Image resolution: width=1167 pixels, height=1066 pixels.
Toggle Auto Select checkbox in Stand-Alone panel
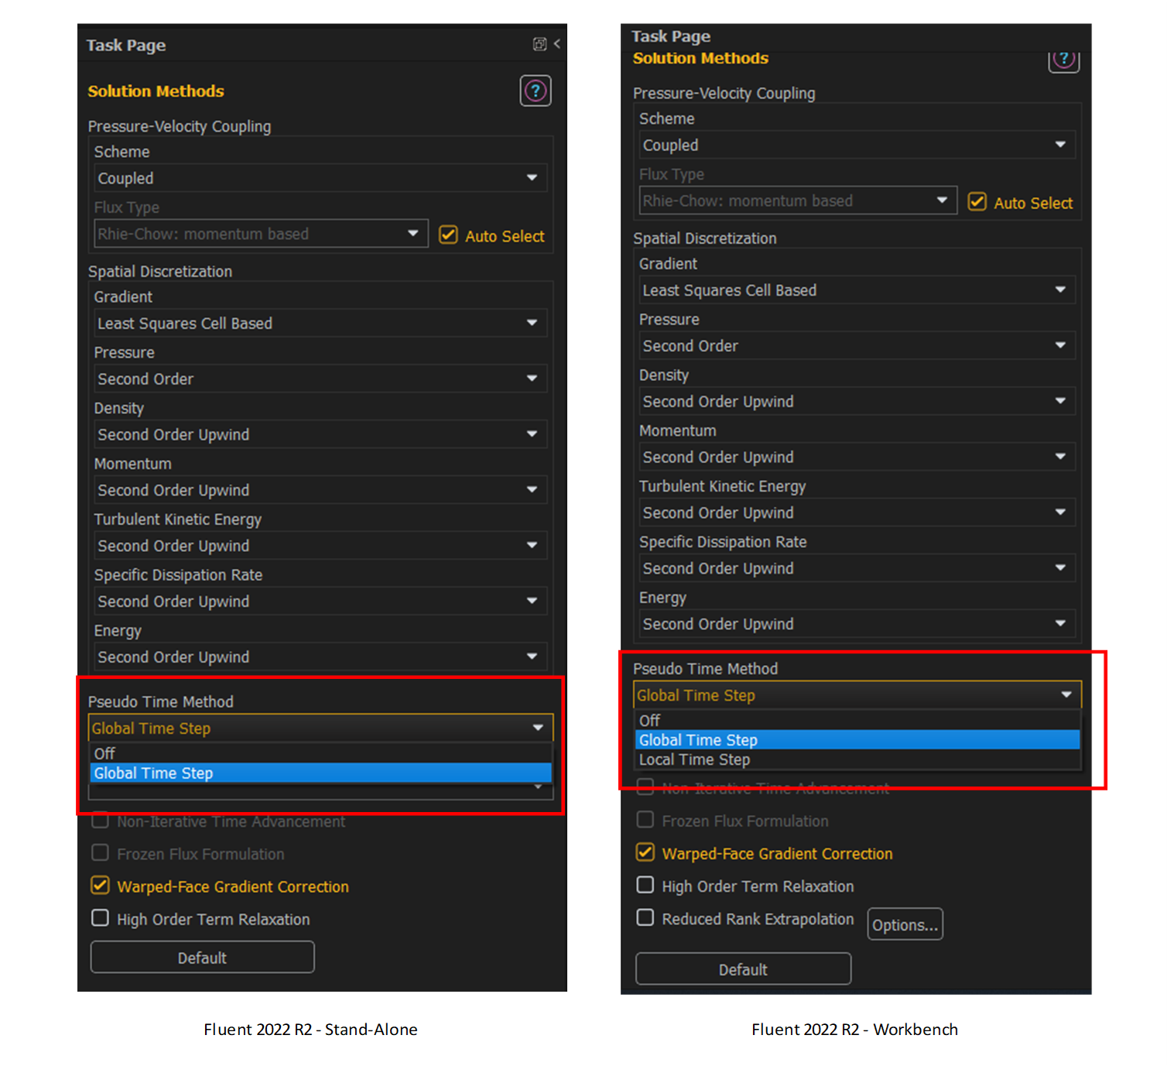(448, 235)
